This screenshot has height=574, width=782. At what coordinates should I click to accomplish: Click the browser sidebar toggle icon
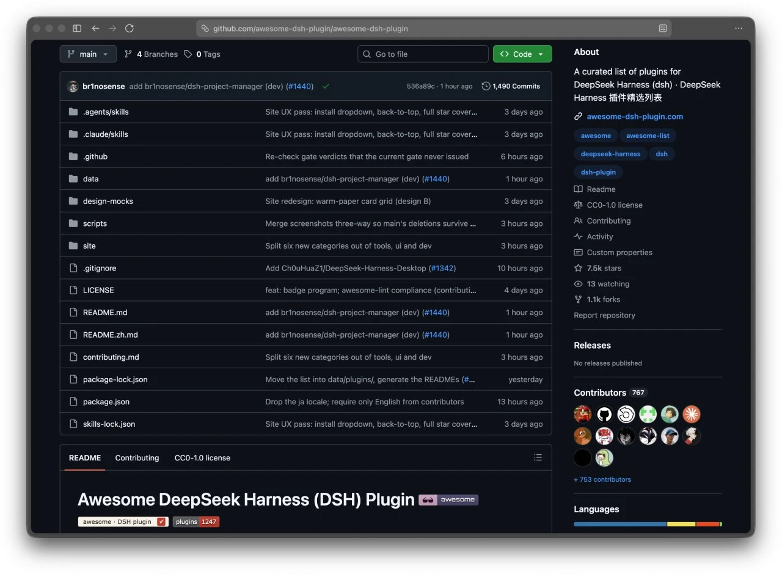pos(77,28)
